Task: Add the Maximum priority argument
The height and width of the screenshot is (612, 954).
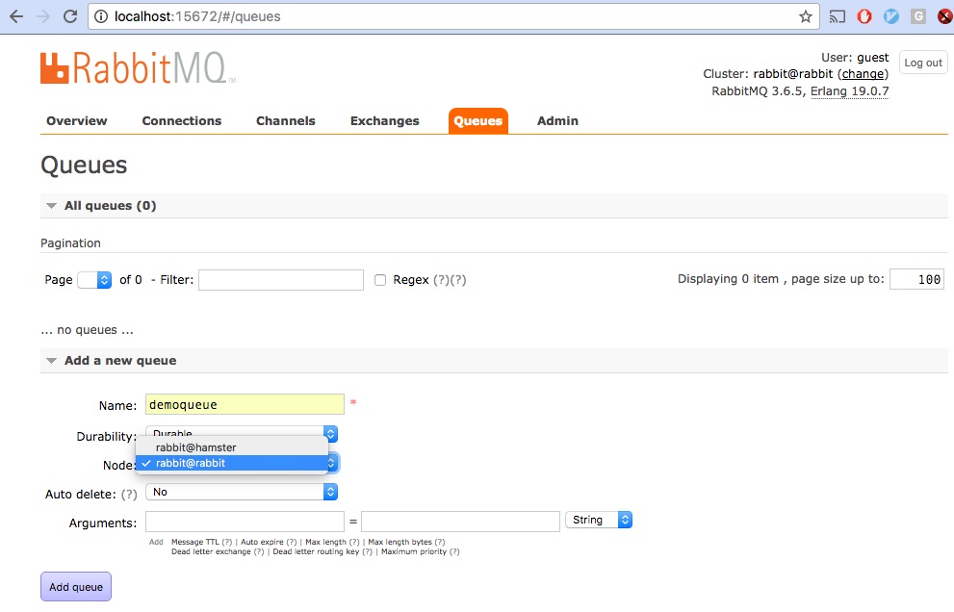Action: point(414,551)
